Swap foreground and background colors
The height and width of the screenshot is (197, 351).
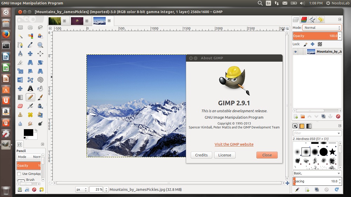pos(36,130)
